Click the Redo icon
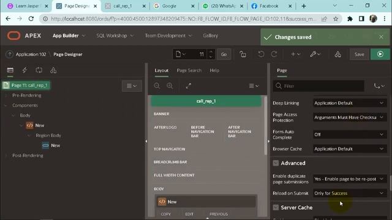The width and height of the screenshot is (392, 220). tap(274, 54)
